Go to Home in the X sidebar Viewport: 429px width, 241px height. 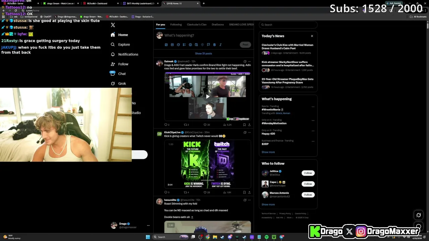pyautogui.click(x=119, y=35)
